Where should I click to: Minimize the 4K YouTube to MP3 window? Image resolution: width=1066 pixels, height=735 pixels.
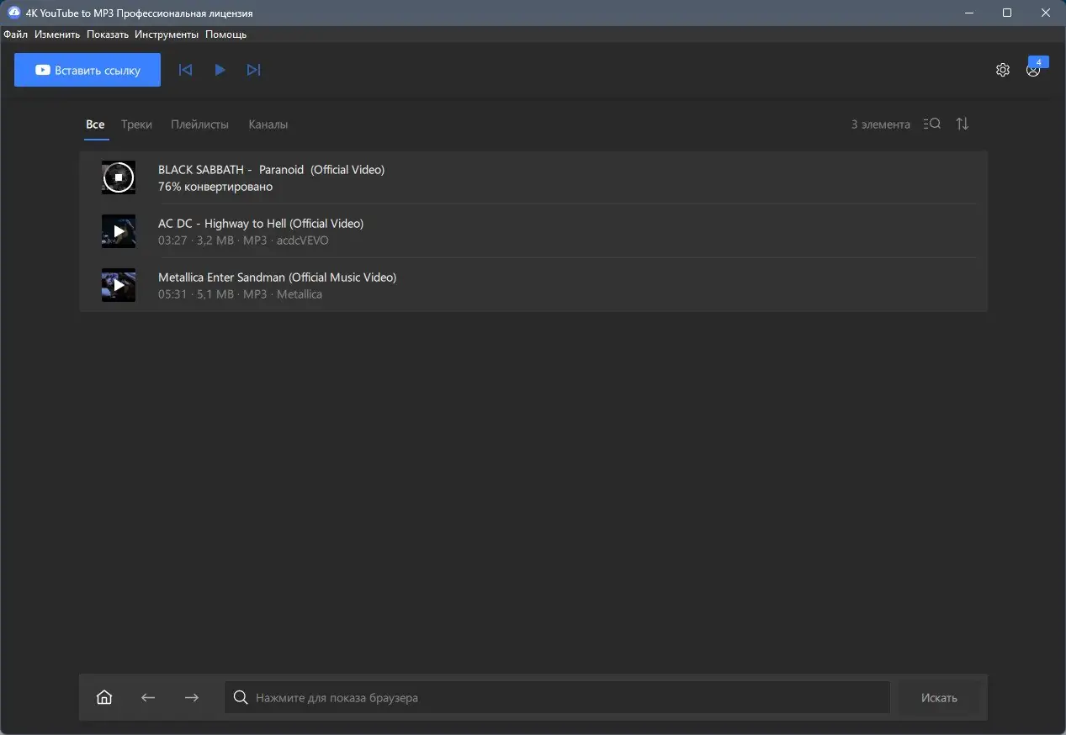point(968,13)
